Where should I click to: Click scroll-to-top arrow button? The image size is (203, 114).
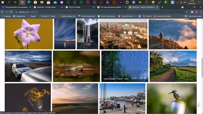198,105
